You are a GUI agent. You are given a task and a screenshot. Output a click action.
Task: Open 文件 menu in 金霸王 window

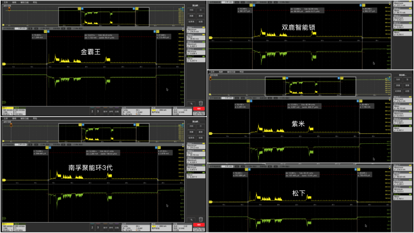(6, 2)
